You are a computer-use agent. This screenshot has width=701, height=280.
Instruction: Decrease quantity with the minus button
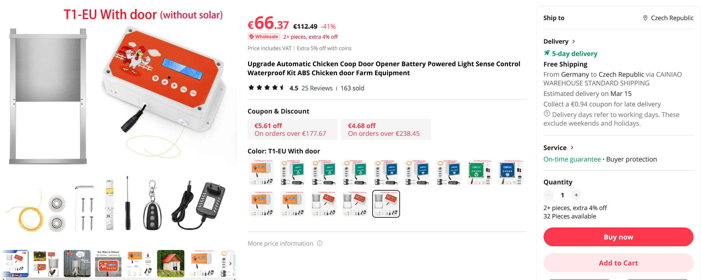[x=548, y=195]
